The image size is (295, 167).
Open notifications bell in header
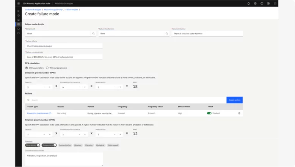click(248, 3)
